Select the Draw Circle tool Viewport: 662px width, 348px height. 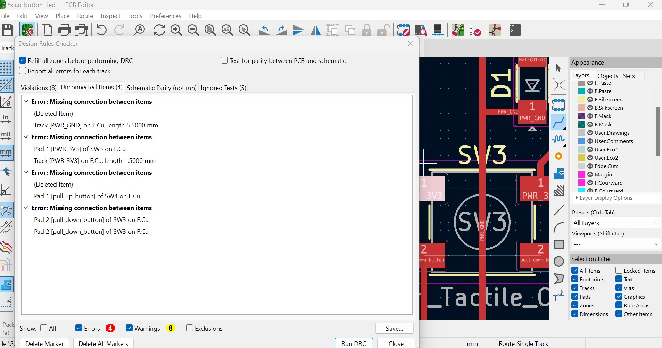(x=558, y=262)
